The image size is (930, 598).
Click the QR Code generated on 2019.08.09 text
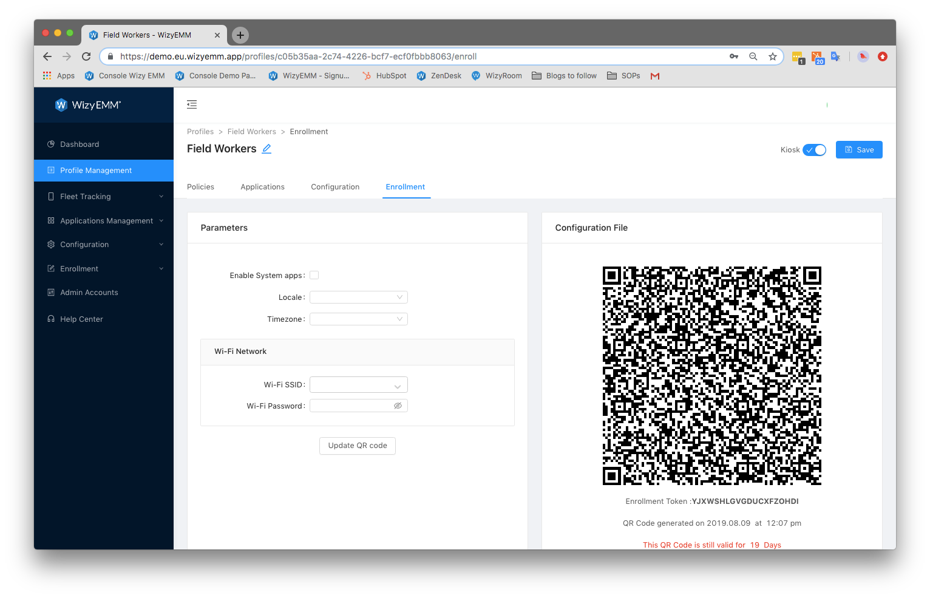point(712,523)
